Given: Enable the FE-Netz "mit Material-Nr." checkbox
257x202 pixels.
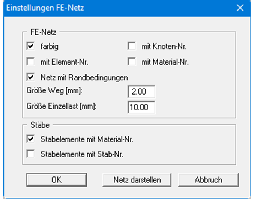Looking at the screenshot, I should pyautogui.click(x=132, y=62).
